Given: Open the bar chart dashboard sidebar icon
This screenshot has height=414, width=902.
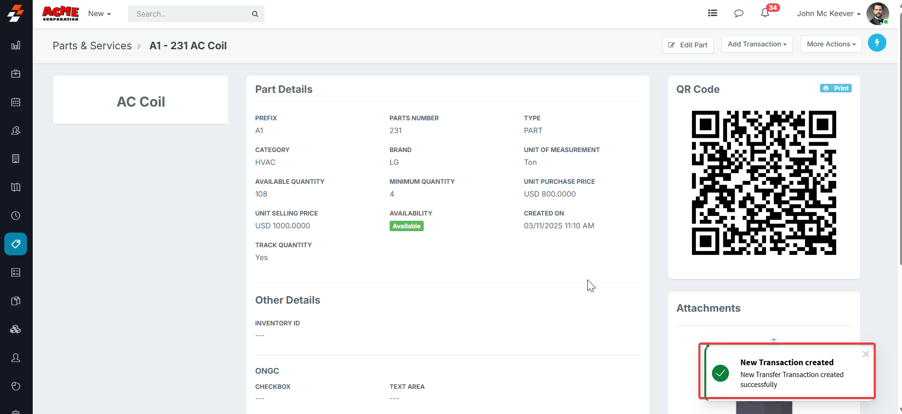Looking at the screenshot, I should click(x=16, y=45).
